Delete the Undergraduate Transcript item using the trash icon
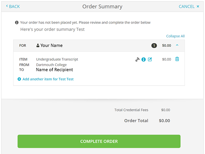Viewport: 205px width, 154px height. pos(177,59)
